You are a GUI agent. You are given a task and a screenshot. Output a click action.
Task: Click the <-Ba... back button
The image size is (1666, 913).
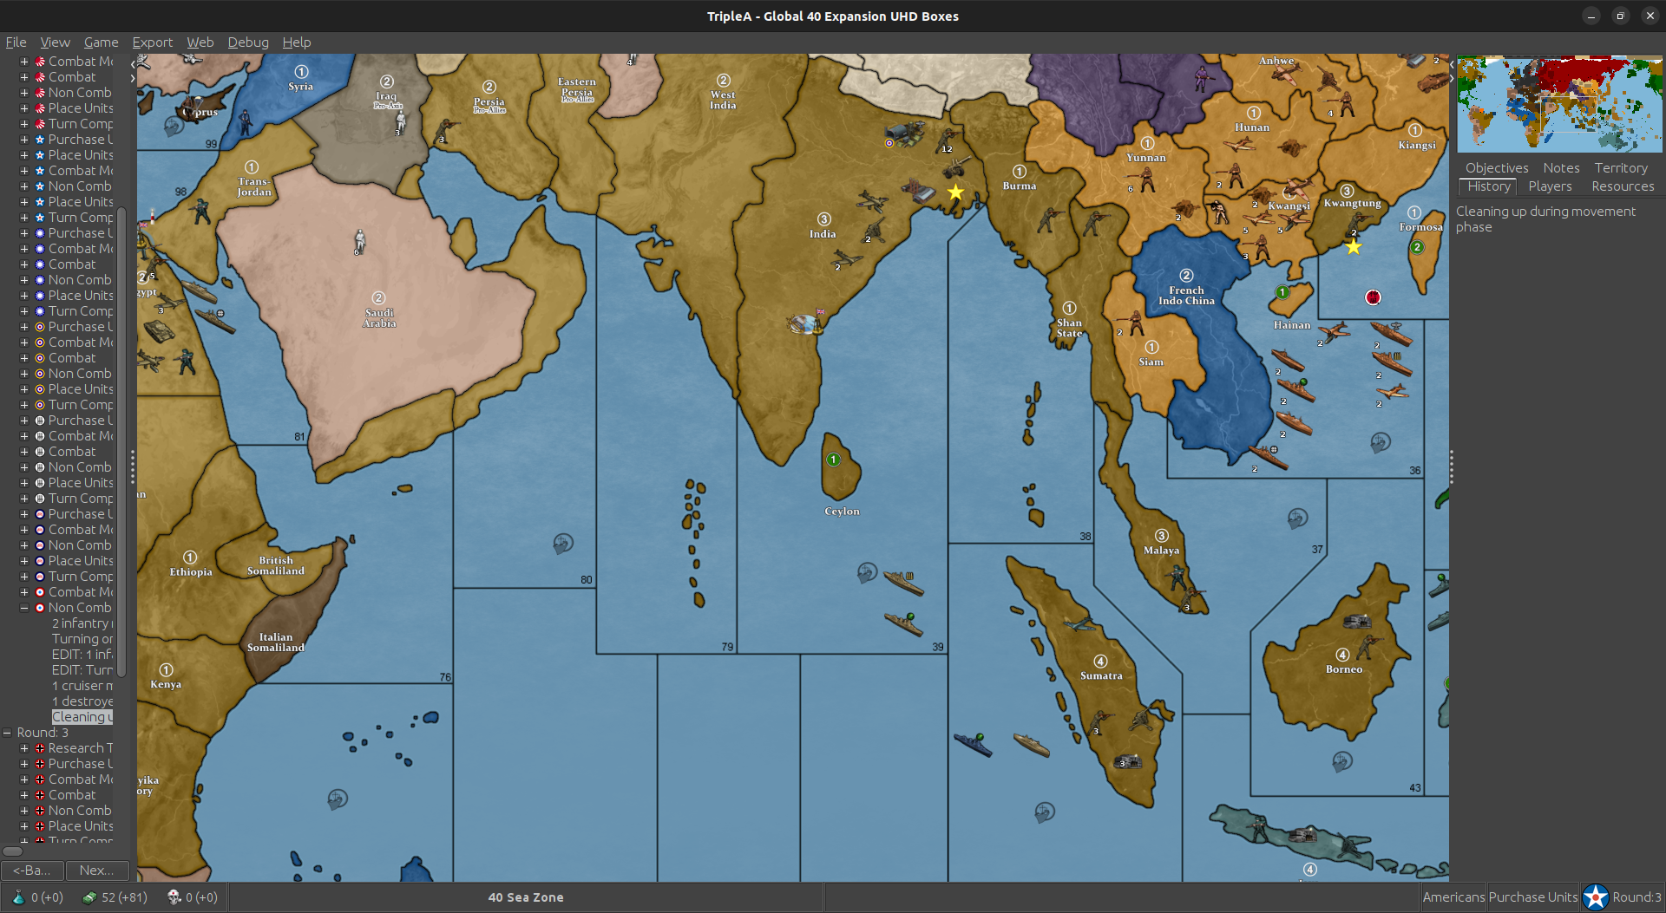(32, 870)
